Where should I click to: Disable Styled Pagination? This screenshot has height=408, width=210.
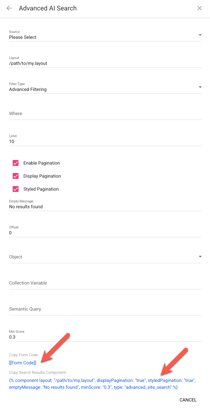pos(15,189)
